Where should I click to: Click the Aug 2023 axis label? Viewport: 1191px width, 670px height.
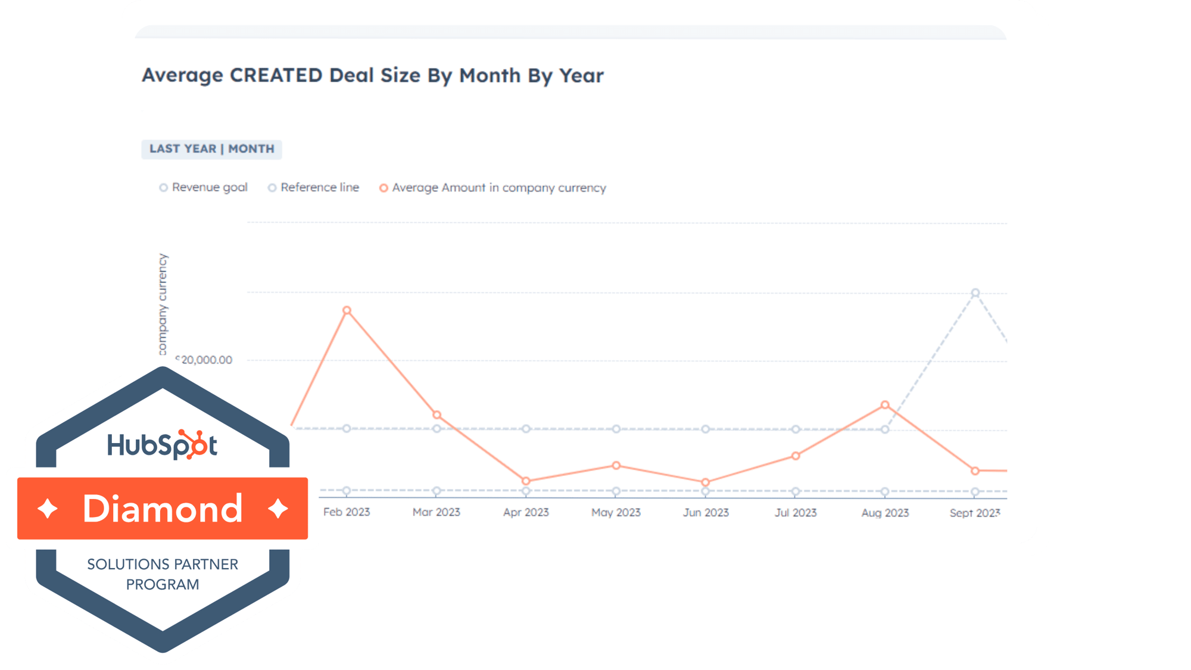coord(885,513)
